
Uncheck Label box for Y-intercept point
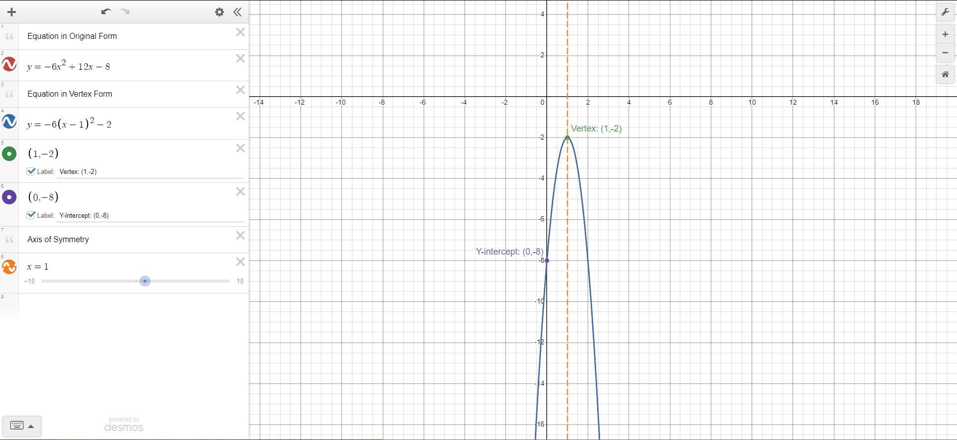31,215
